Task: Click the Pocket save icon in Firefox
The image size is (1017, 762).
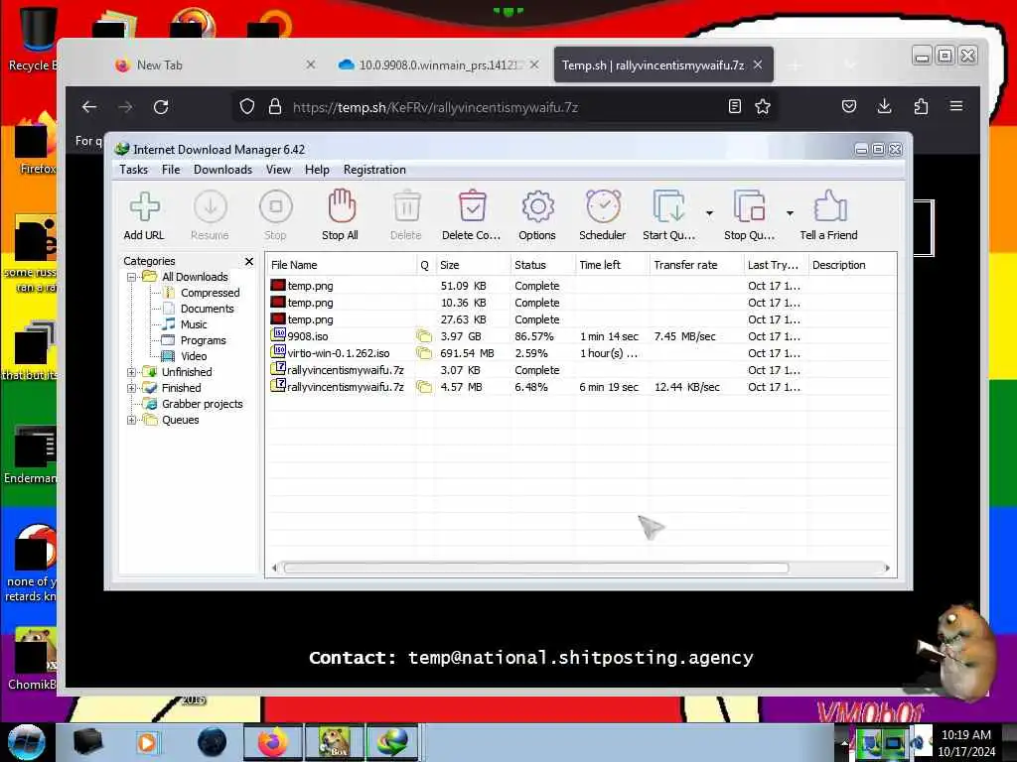Action: 849,106
